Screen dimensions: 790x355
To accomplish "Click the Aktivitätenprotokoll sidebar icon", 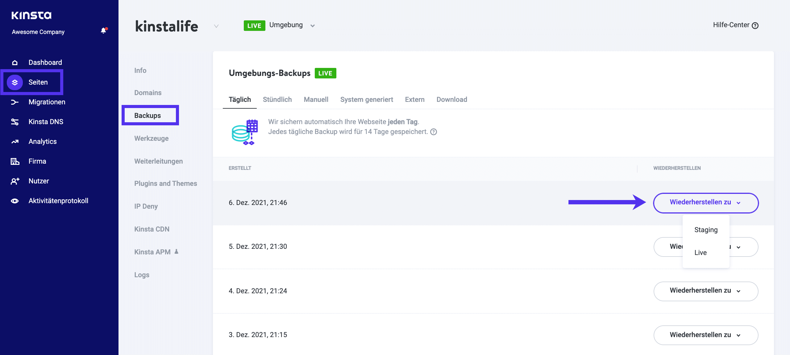I will coord(15,201).
